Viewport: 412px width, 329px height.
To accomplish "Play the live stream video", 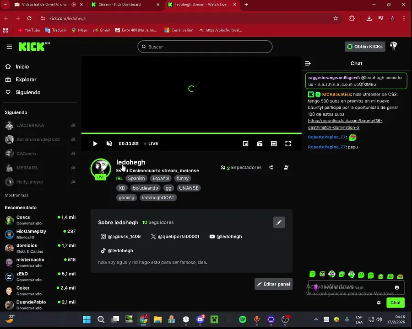I will [x=95, y=143].
